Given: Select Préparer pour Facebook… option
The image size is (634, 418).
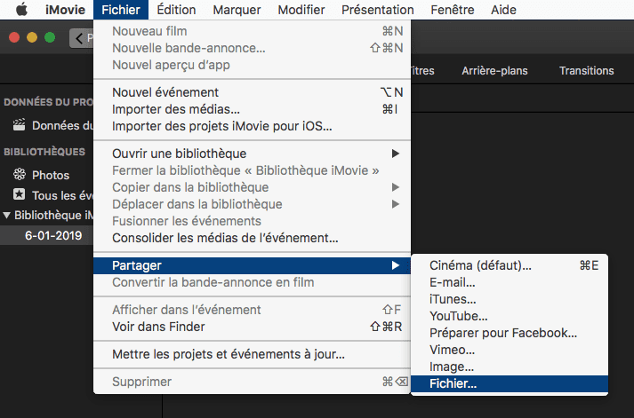Looking at the screenshot, I should click(510, 334).
